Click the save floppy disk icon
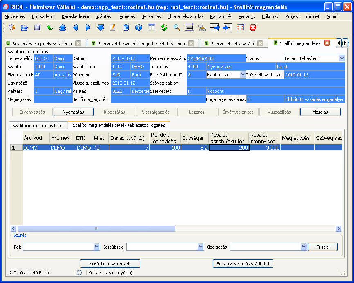Image resolution: width=354 pixels, height=283 pixels. 37,27
